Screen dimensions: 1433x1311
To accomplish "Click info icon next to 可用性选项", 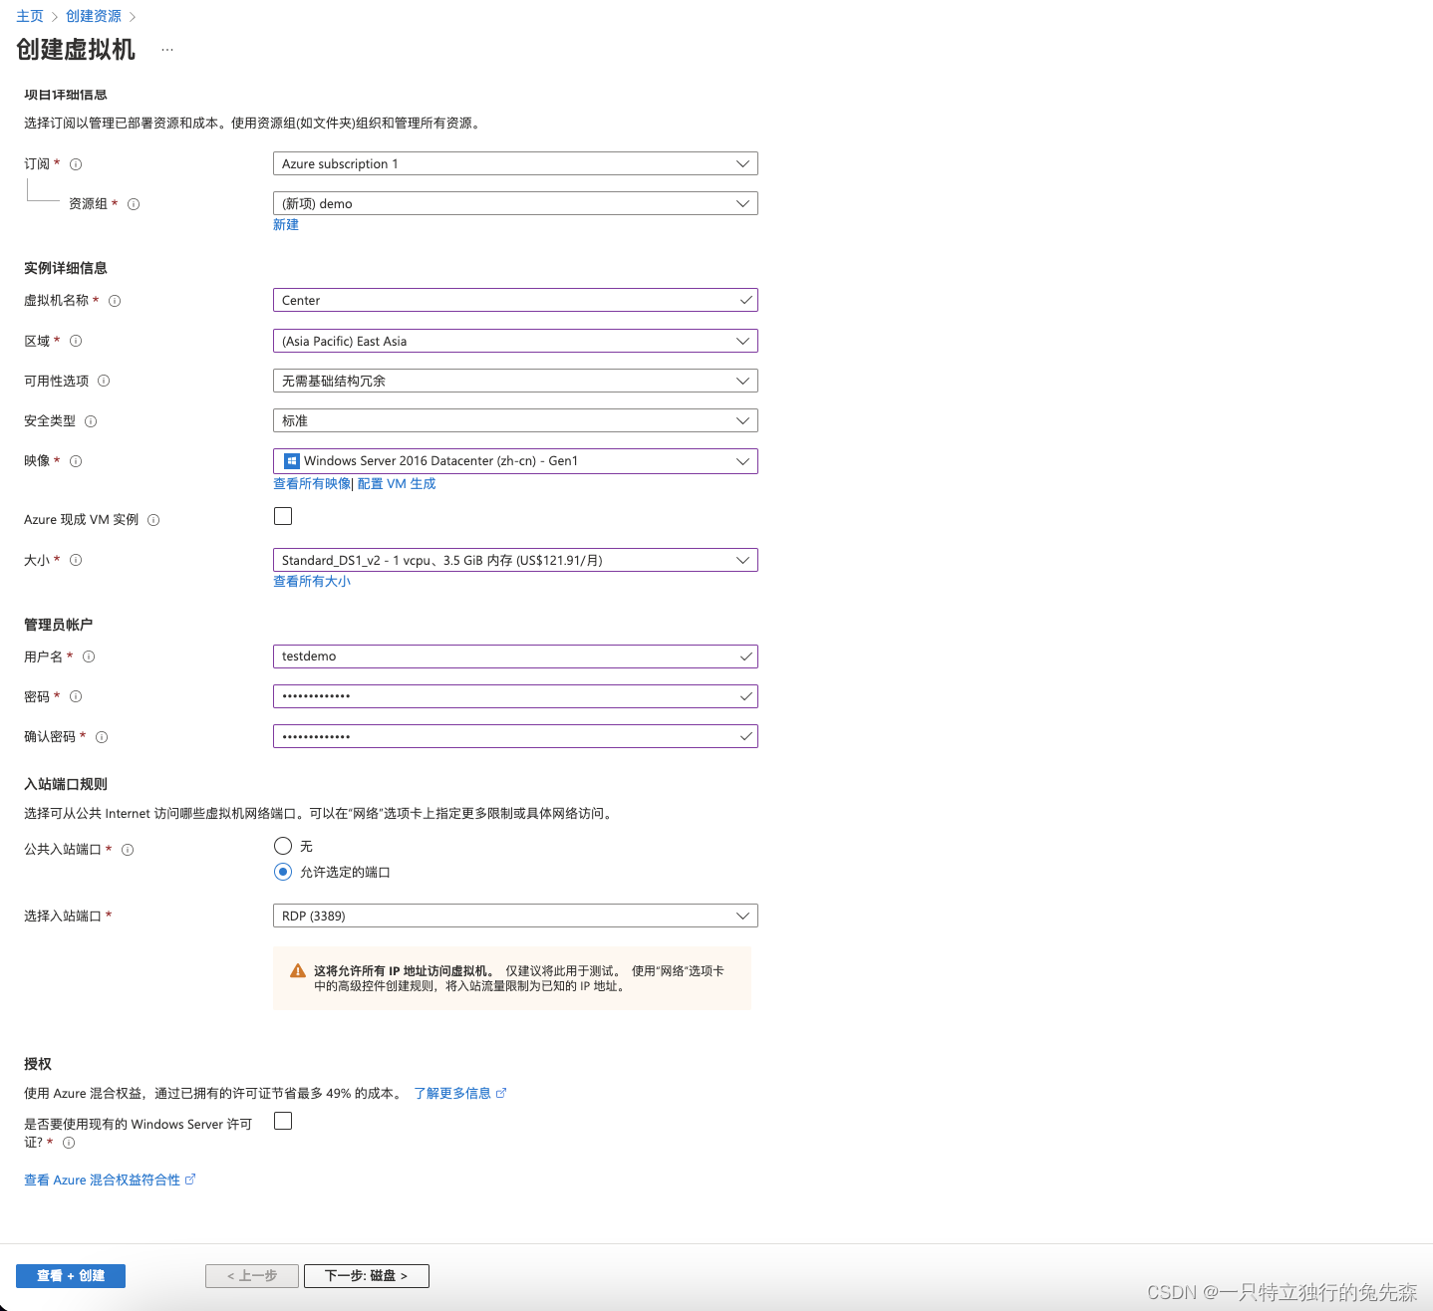I will (104, 381).
